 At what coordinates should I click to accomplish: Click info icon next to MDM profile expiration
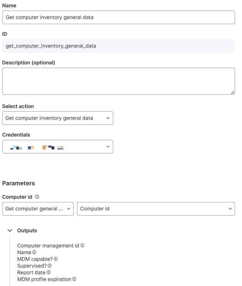(x=74, y=279)
